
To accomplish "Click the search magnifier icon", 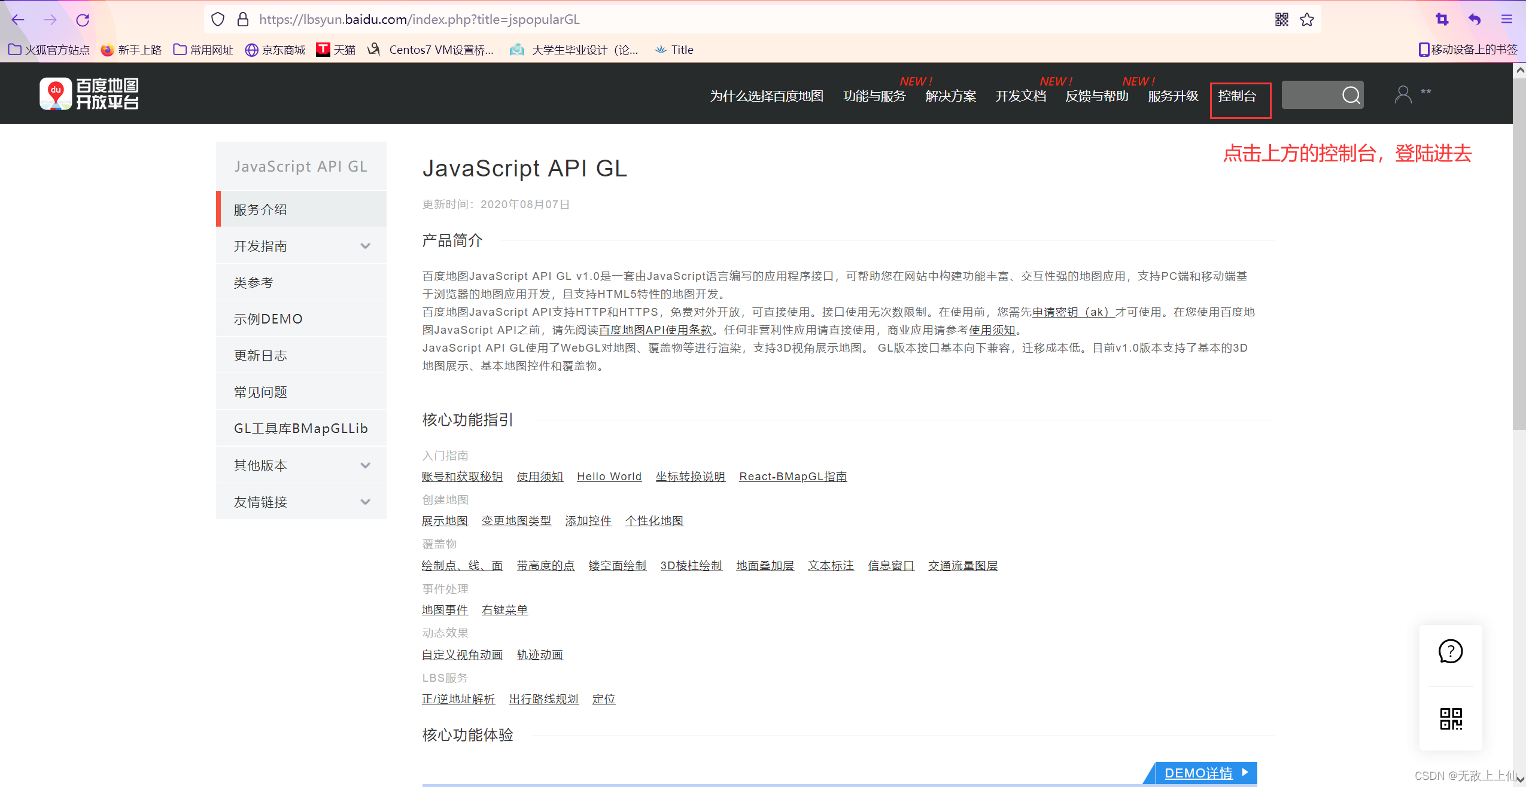I will click(1351, 95).
